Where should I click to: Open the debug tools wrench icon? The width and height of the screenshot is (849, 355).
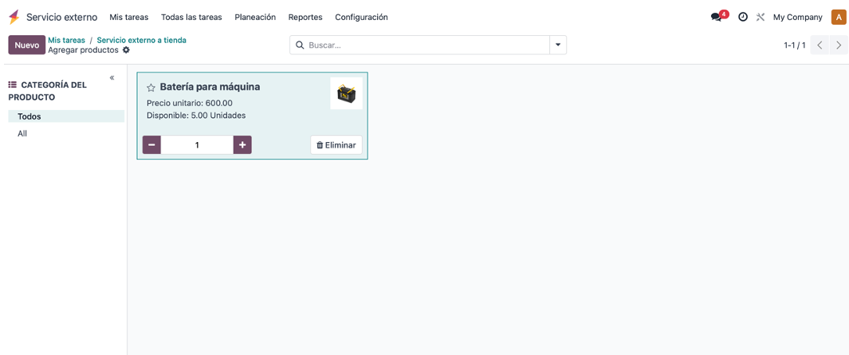[761, 17]
